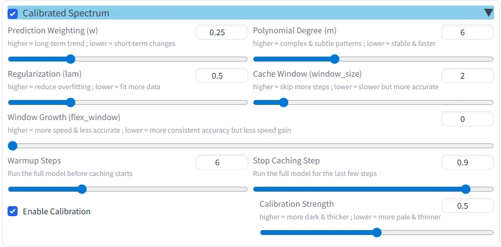Image resolution: width=501 pixels, height=247 pixels.
Task: Click the Window Growth slider handle
Action: point(13,146)
